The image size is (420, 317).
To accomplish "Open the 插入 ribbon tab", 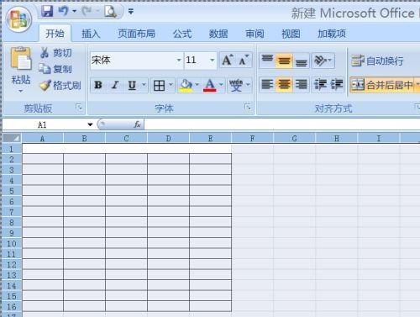I will point(91,34).
